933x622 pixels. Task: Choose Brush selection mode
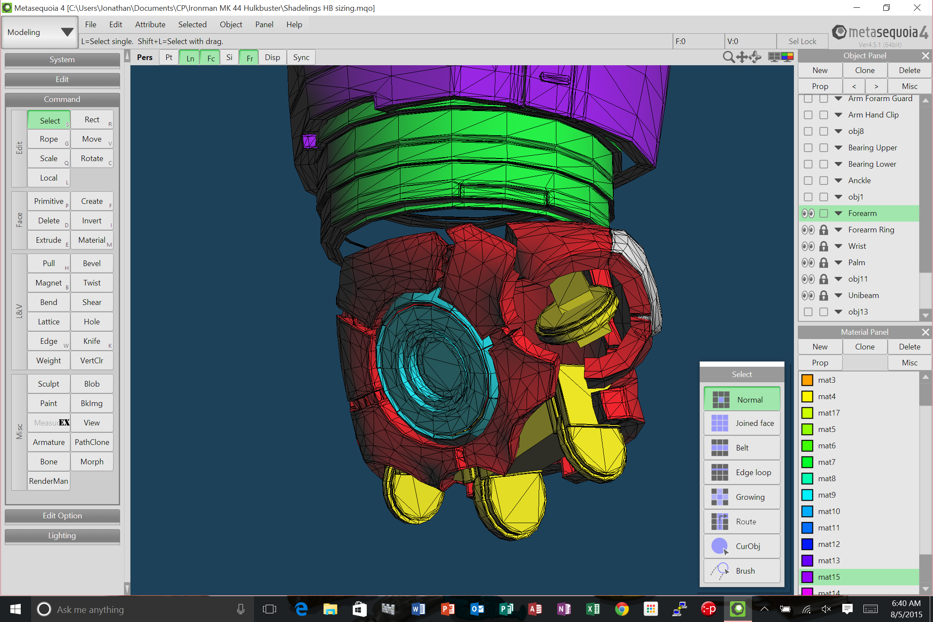tap(742, 571)
